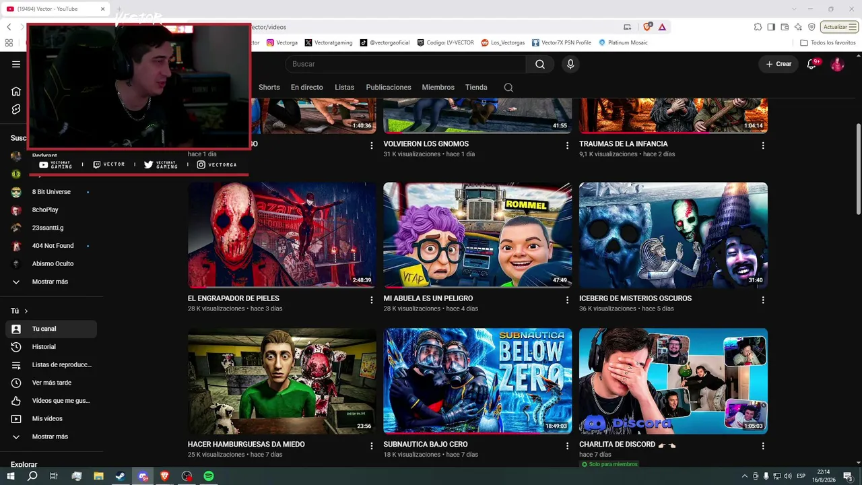Screen dimensions: 862x485
Task: Open options for TRAUMAS DE LA INFANCIA
Action: pyautogui.click(x=763, y=145)
